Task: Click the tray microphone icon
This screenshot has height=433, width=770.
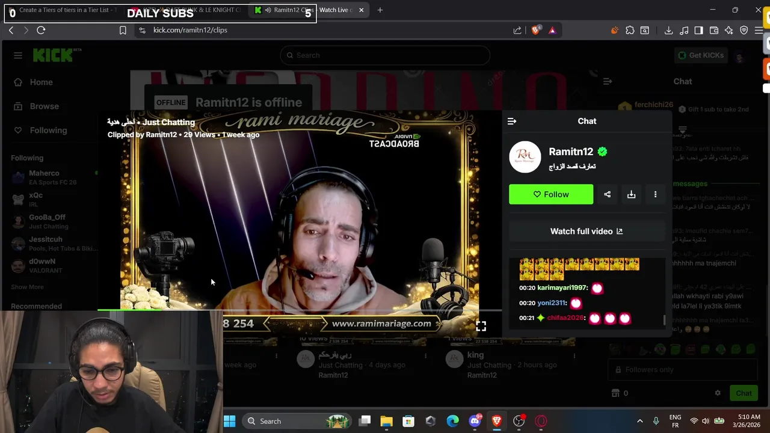Action: click(656, 421)
